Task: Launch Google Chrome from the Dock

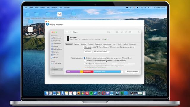Action: point(58,93)
